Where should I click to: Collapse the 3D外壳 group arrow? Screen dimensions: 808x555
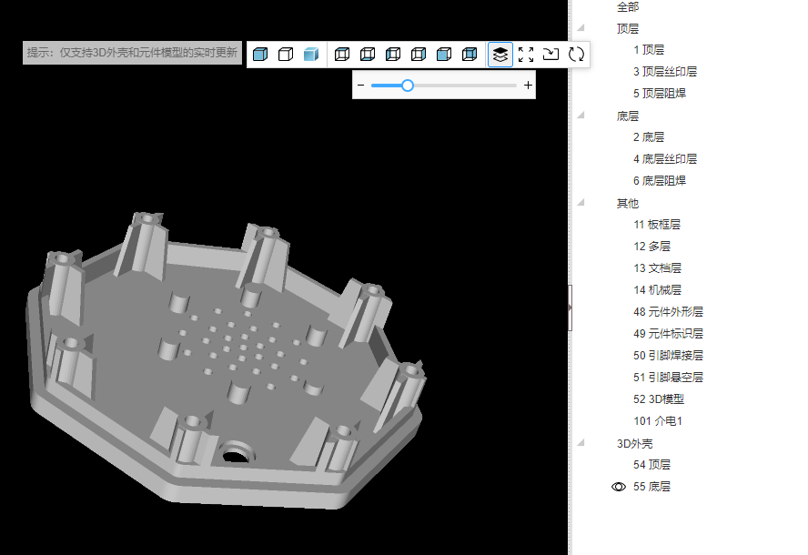[581, 442]
